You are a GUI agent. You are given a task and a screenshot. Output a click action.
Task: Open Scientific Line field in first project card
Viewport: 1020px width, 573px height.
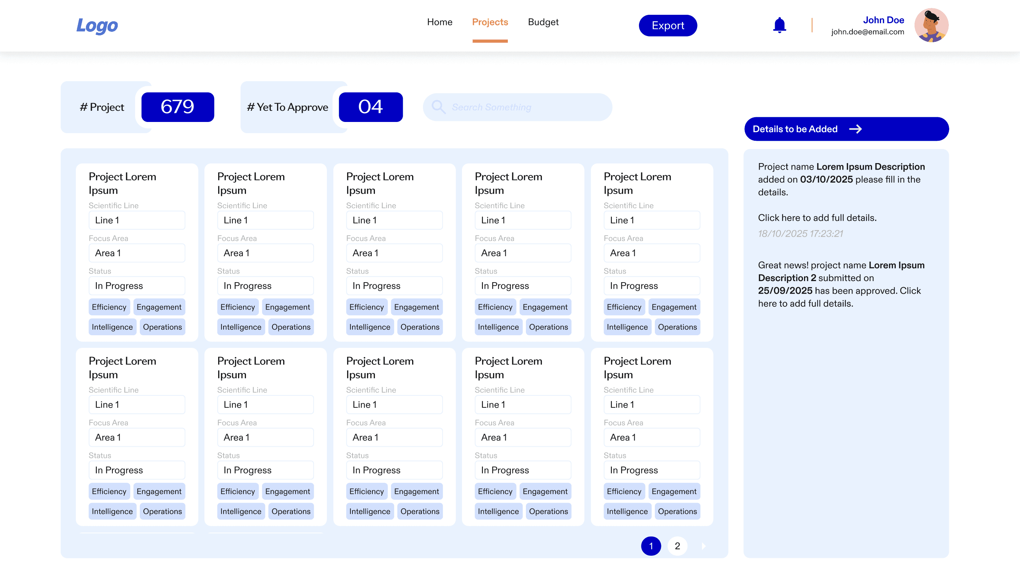[137, 220]
